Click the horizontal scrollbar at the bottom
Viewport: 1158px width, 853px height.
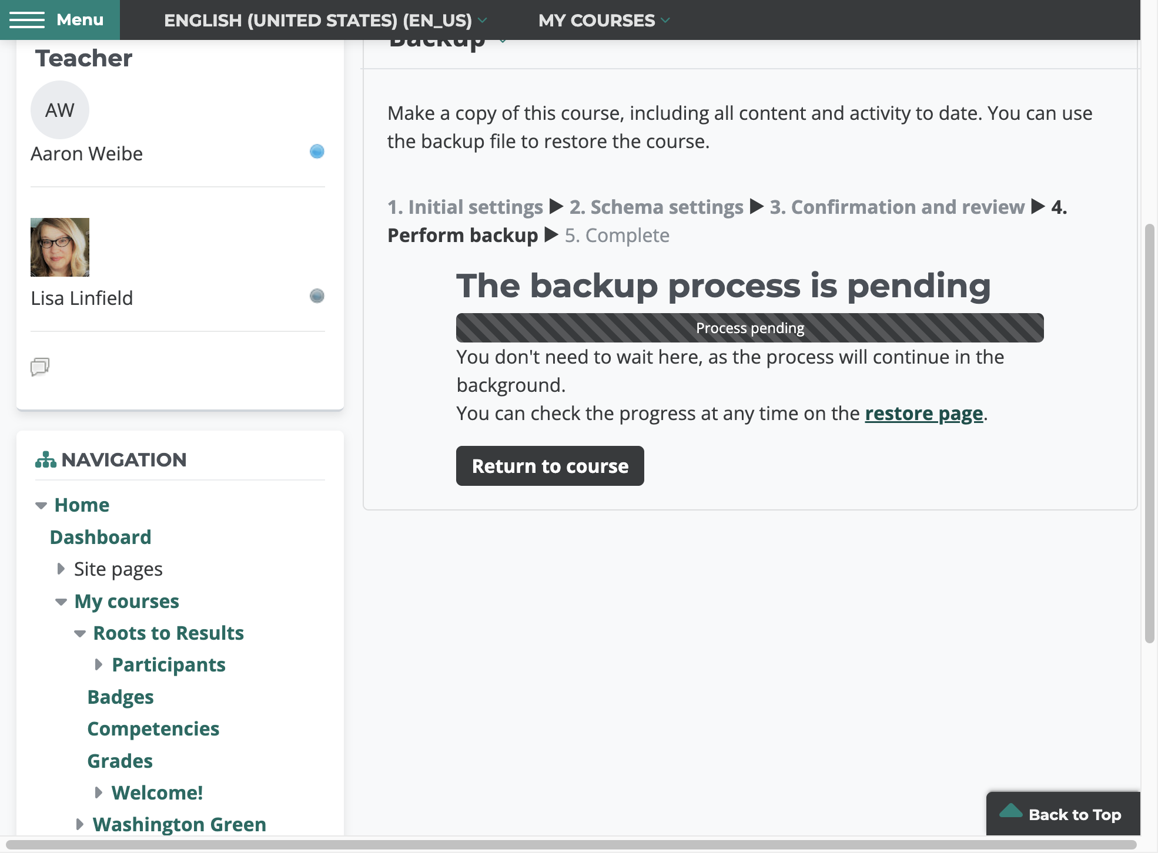coord(571,845)
